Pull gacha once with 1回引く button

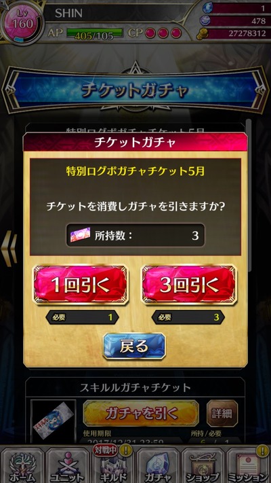(x=81, y=285)
